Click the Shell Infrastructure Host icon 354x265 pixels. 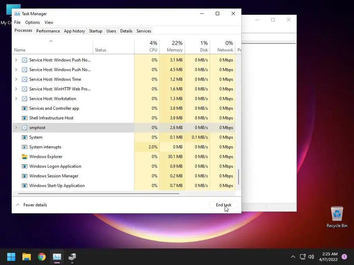tap(25, 118)
